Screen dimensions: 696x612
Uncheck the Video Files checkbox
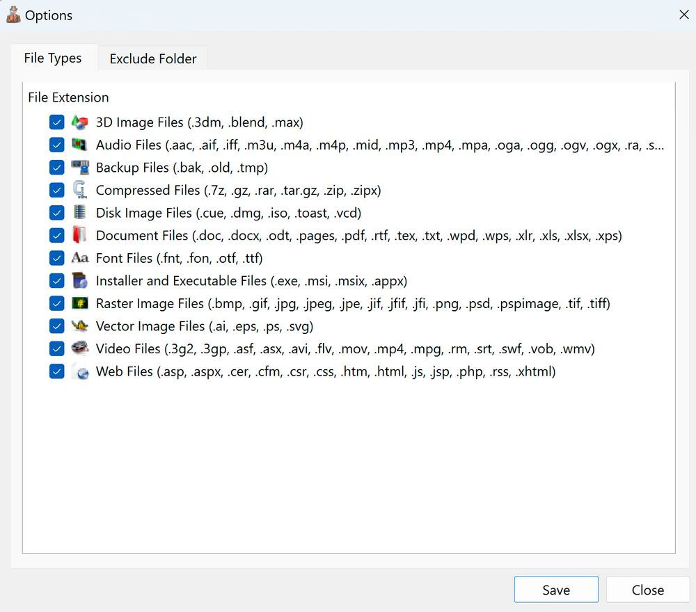[56, 348]
